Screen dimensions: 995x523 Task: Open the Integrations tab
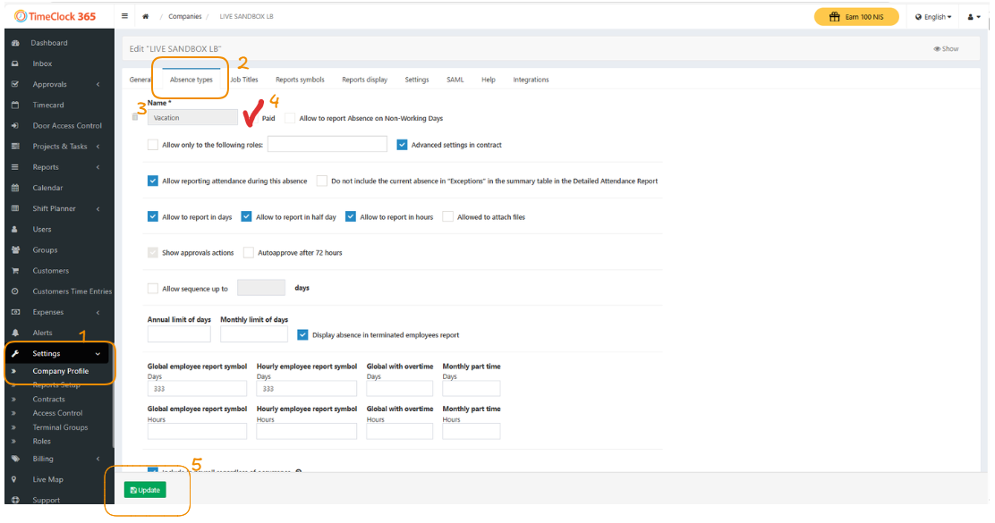click(531, 80)
